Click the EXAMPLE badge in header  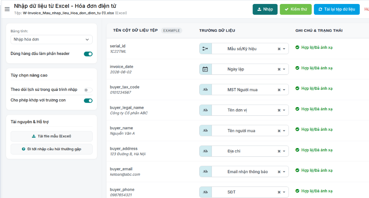point(172,31)
